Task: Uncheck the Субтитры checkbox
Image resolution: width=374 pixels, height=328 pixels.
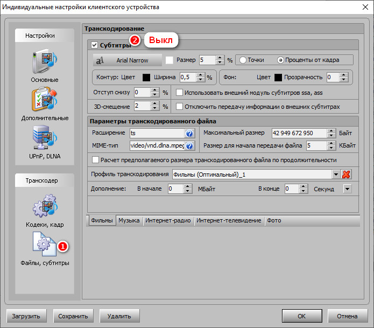Action: pyautogui.click(x=95, y=46)
